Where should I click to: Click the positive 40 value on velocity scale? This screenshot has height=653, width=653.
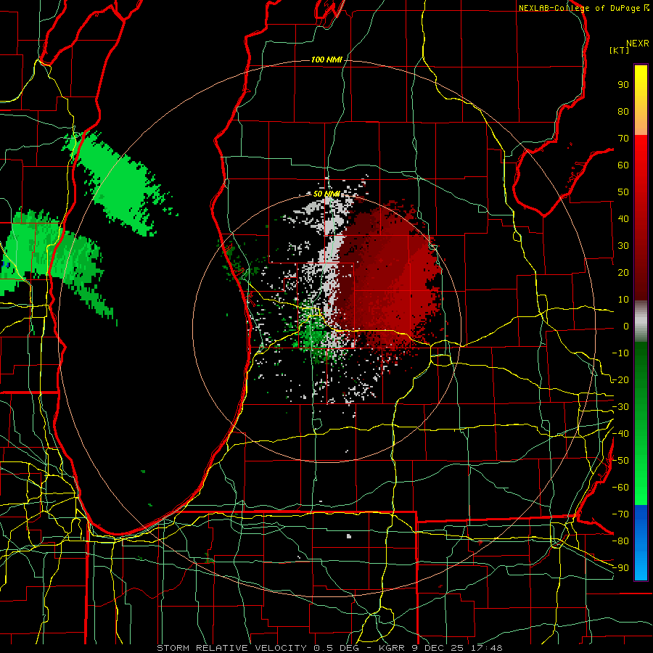(x=623, y=218)
